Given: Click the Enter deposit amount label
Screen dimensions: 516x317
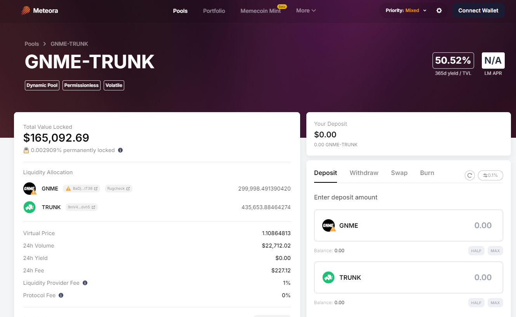Looking at the screenshot, I should [346, 197].
